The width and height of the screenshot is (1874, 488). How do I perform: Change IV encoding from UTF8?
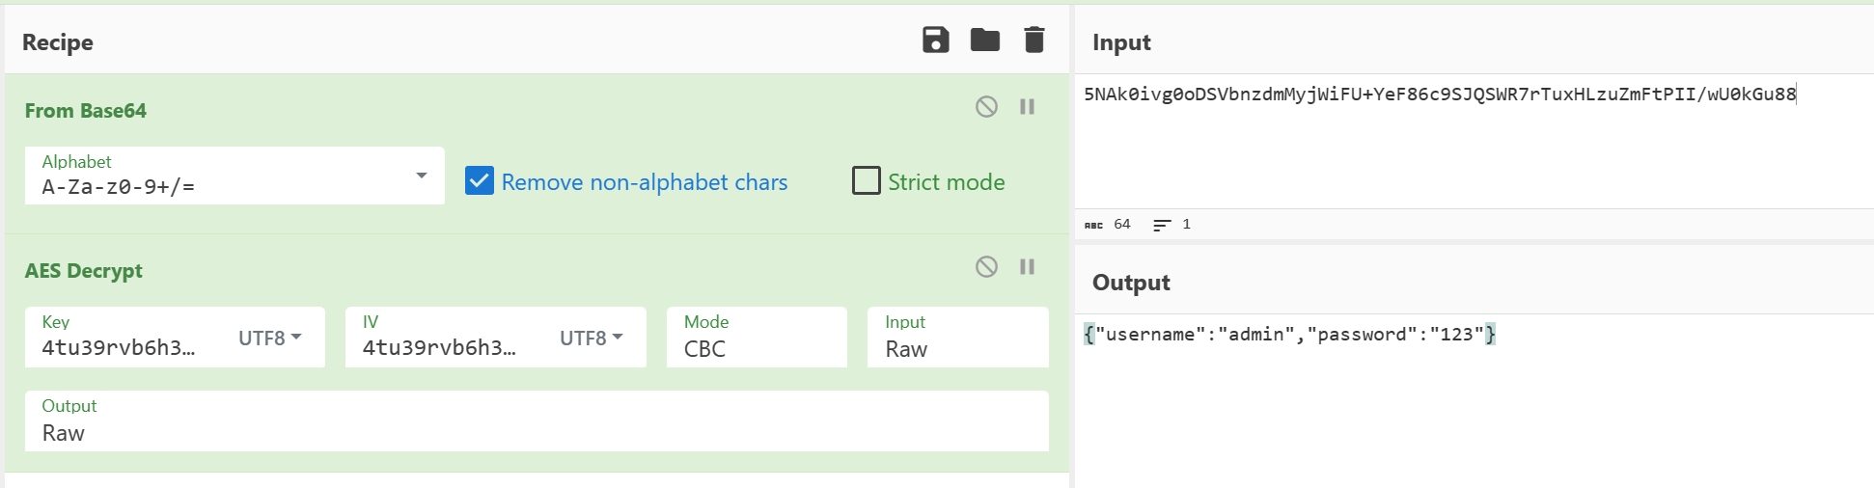(591, 338)
